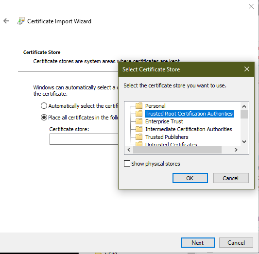This screenshot has width=259, height=254.
Task: Go back using the wizard back arrow
Action: (x=6, y=21)
